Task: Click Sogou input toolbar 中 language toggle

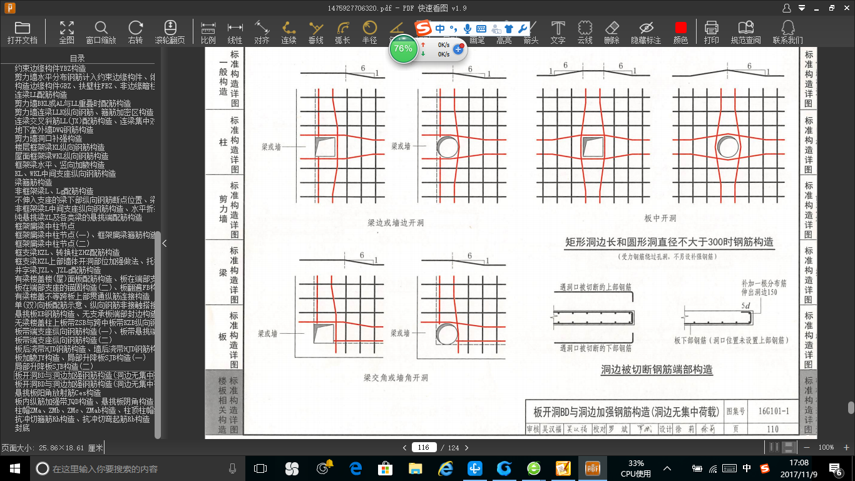Action: [440, 29]
